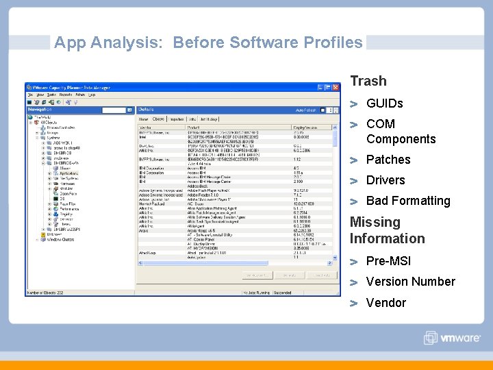
Task: Switch to the Properties tab
Action: pyautogui.click(x=177, y=119)
